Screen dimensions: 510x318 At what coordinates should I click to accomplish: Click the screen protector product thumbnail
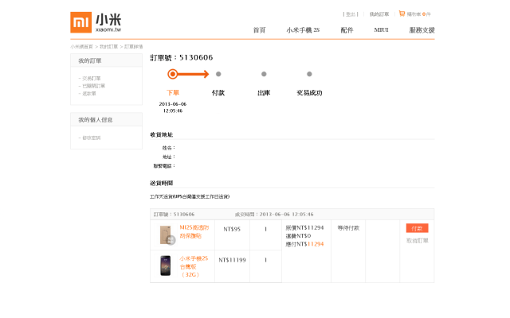tap(167, 235)
